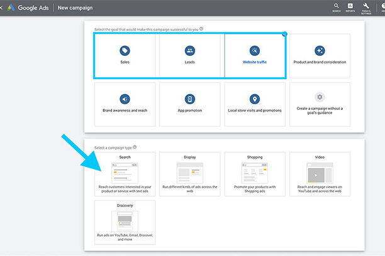Choose the Video campaign type thumbnail
The width and height of the screenshot is (385, 256).
pos(320,173)
